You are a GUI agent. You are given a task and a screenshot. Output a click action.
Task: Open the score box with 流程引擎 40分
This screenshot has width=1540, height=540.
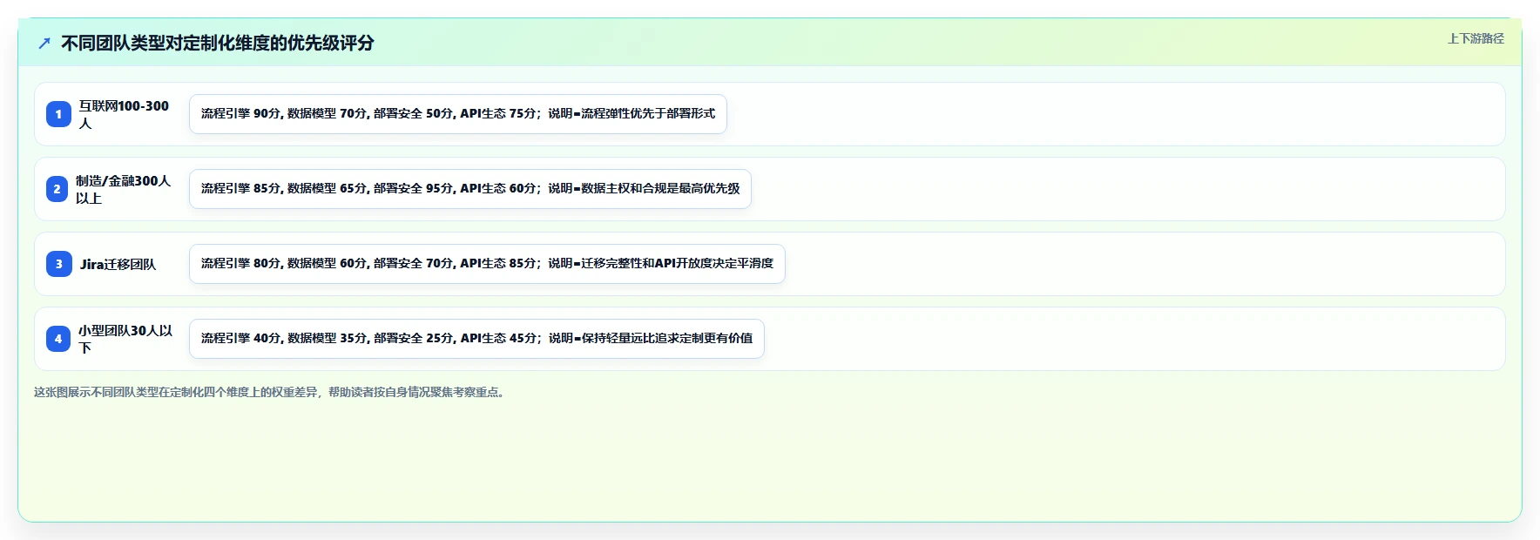(x=476, y=339)
